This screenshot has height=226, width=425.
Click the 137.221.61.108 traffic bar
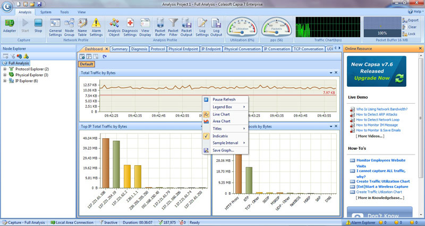[x=106, y=163]
